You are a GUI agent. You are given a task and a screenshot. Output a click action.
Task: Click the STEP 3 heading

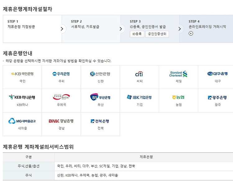pyautogui.click(x=135, y=21)
